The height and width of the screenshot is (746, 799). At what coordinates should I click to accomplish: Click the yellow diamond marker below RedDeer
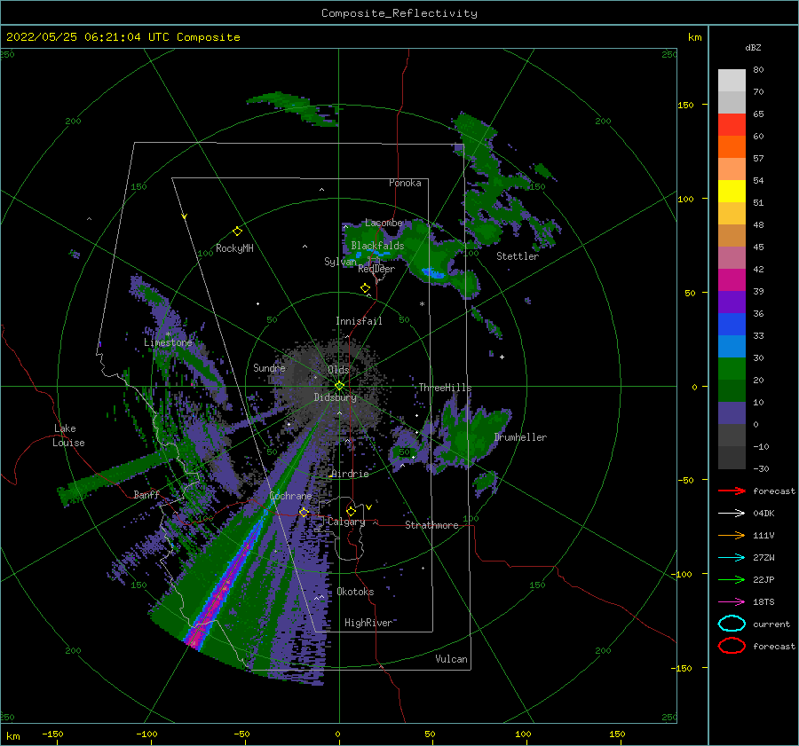[365, 287]
